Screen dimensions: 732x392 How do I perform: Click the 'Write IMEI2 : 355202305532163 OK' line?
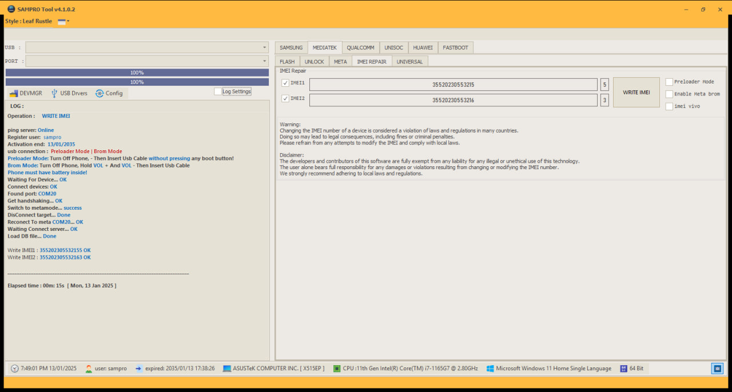click(x=49, y=257)
